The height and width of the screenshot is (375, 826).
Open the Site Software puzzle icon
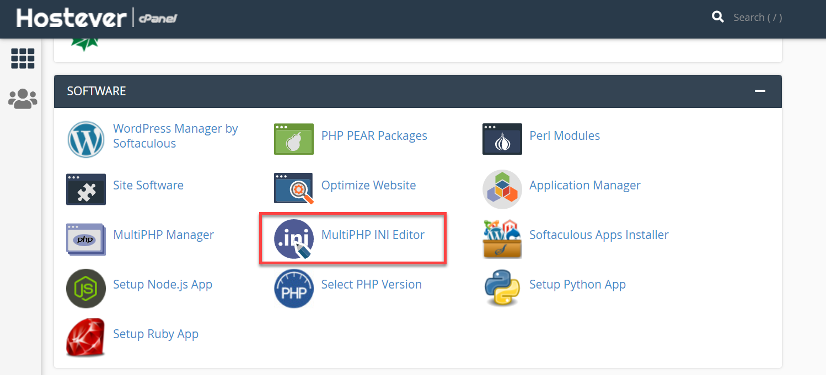pos(86,189)
